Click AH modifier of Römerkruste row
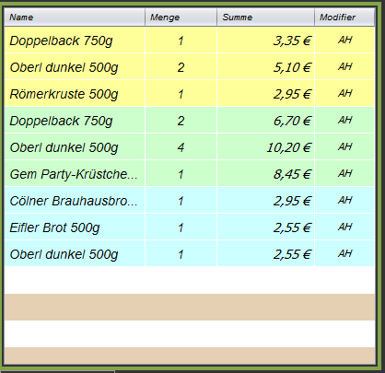Viewport: 385px width, 373px height. click(344, 94)
